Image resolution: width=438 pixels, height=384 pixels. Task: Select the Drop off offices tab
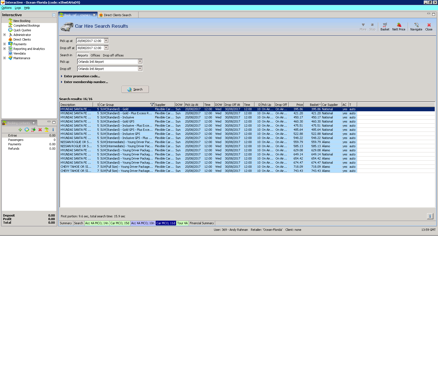click(x=113, y=55)
